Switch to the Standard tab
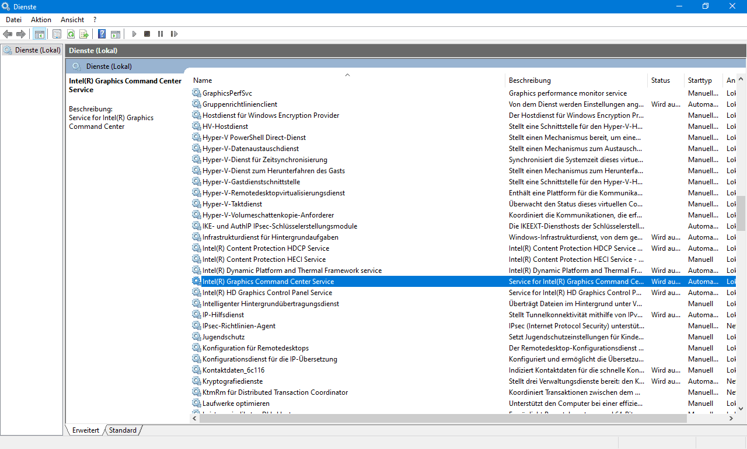This screenshot has height=449, width=747. [123, 430]
